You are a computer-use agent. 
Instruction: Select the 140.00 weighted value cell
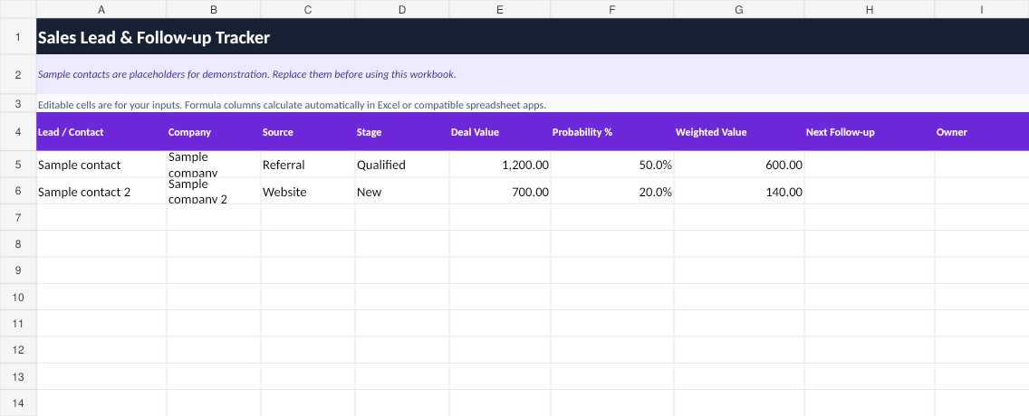[x=739, y=192]
